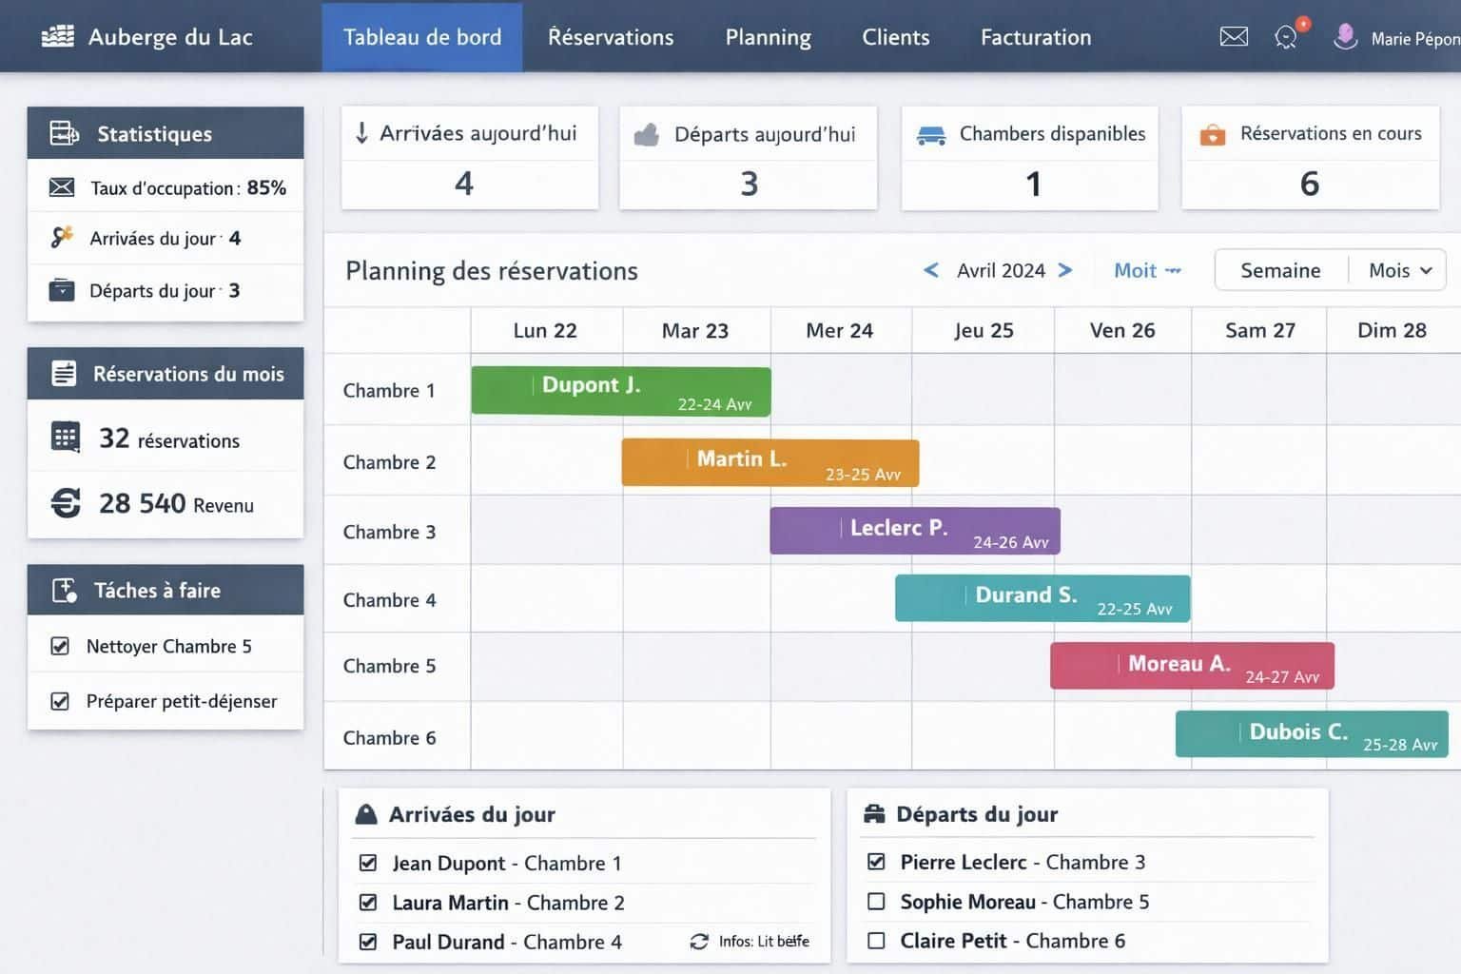Viewport: 1461px width, 974px height.
Task: Click the calendar icon beside 32 réservations
Action: 66,438
